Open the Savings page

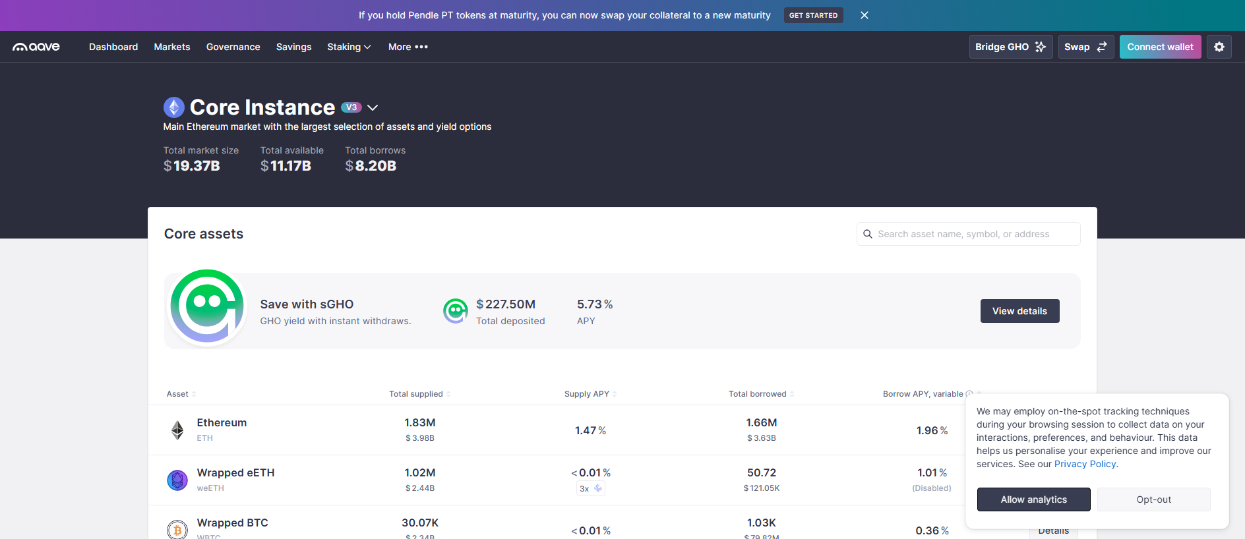click(x=293, y=47)
